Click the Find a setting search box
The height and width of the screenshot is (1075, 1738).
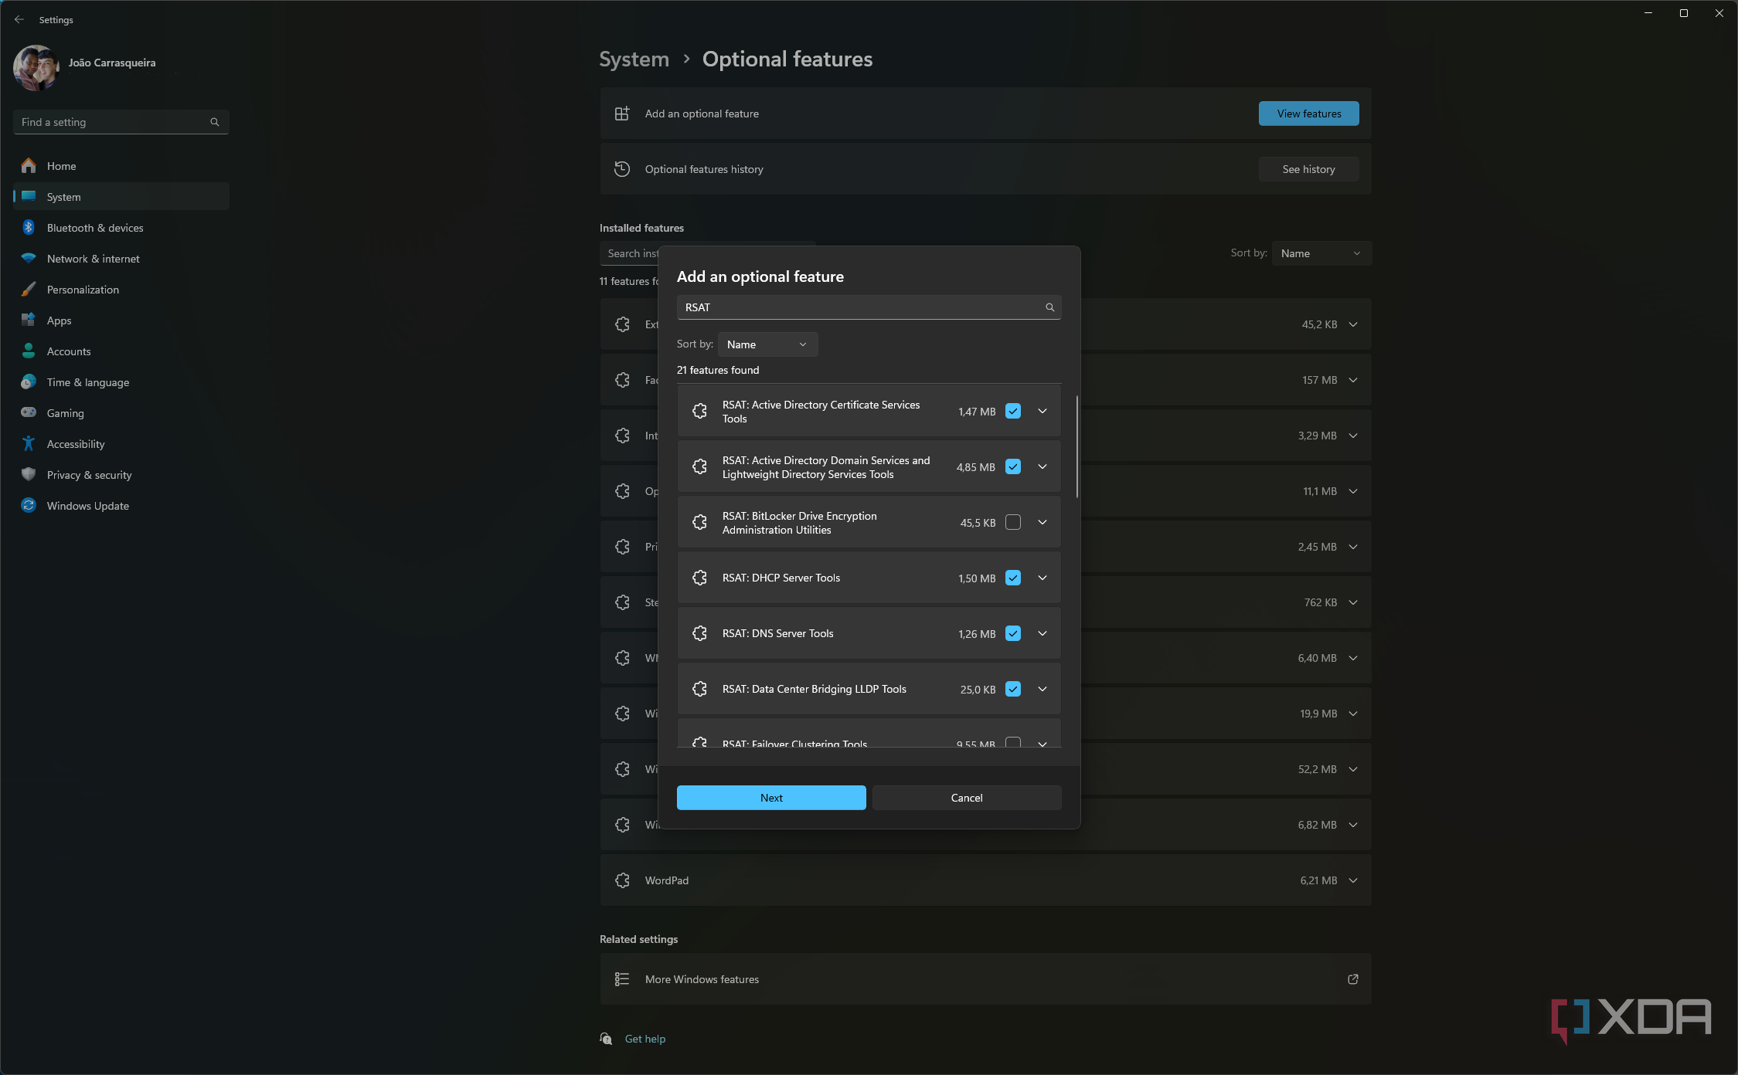point(121,122)
